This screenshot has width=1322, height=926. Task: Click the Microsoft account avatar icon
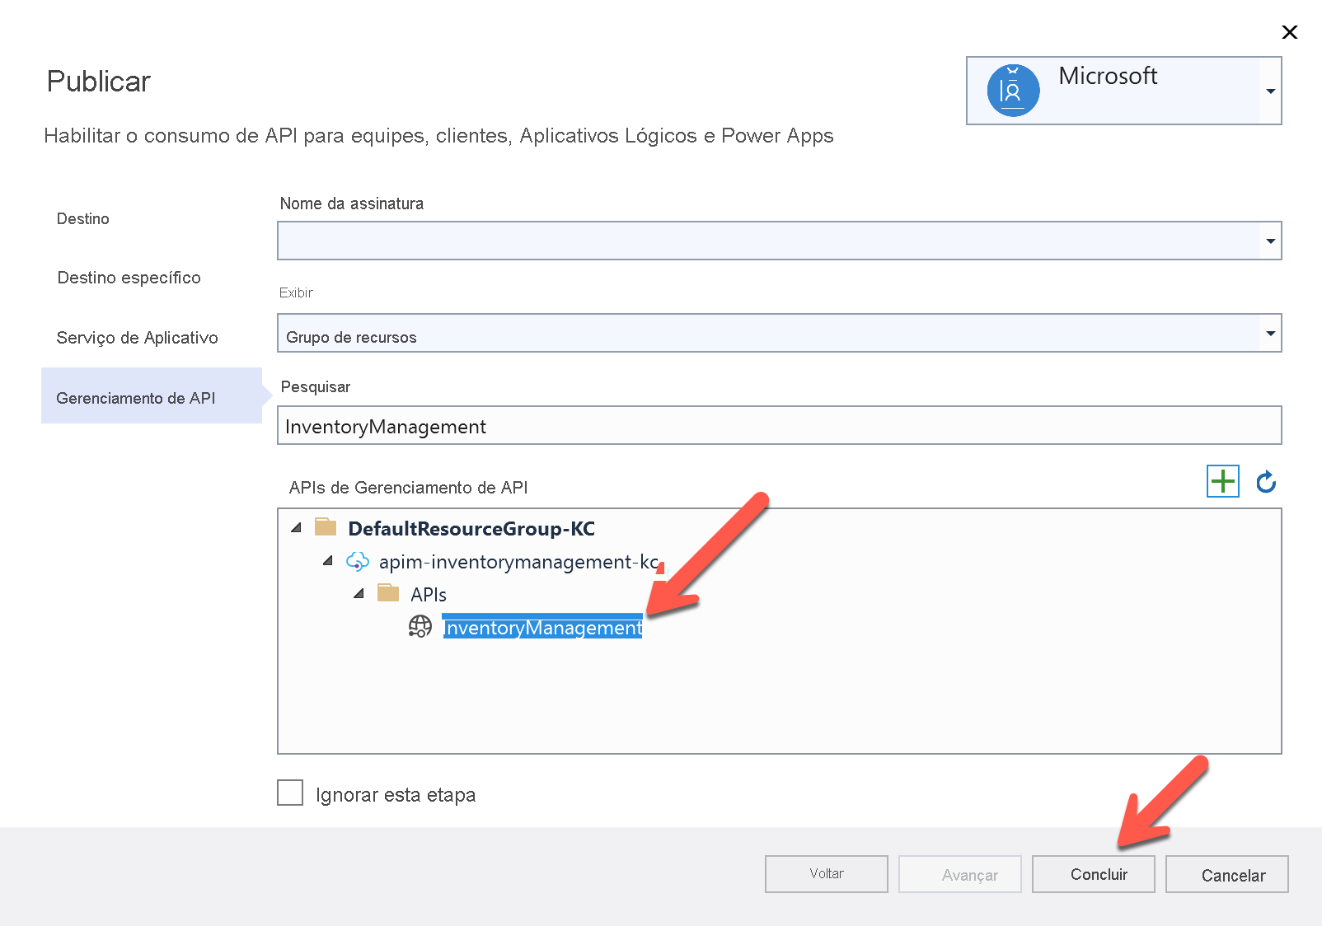[1013, 91]
